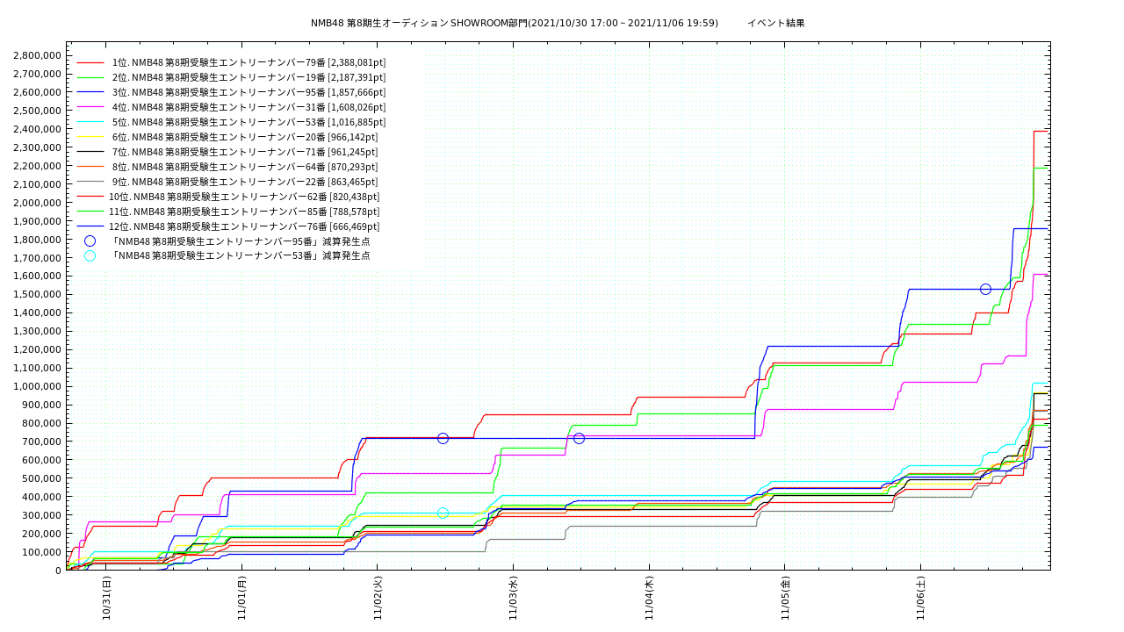
Task: Click the red line sample for 1位
Action: pyautogui.click(x=90, y=63)
